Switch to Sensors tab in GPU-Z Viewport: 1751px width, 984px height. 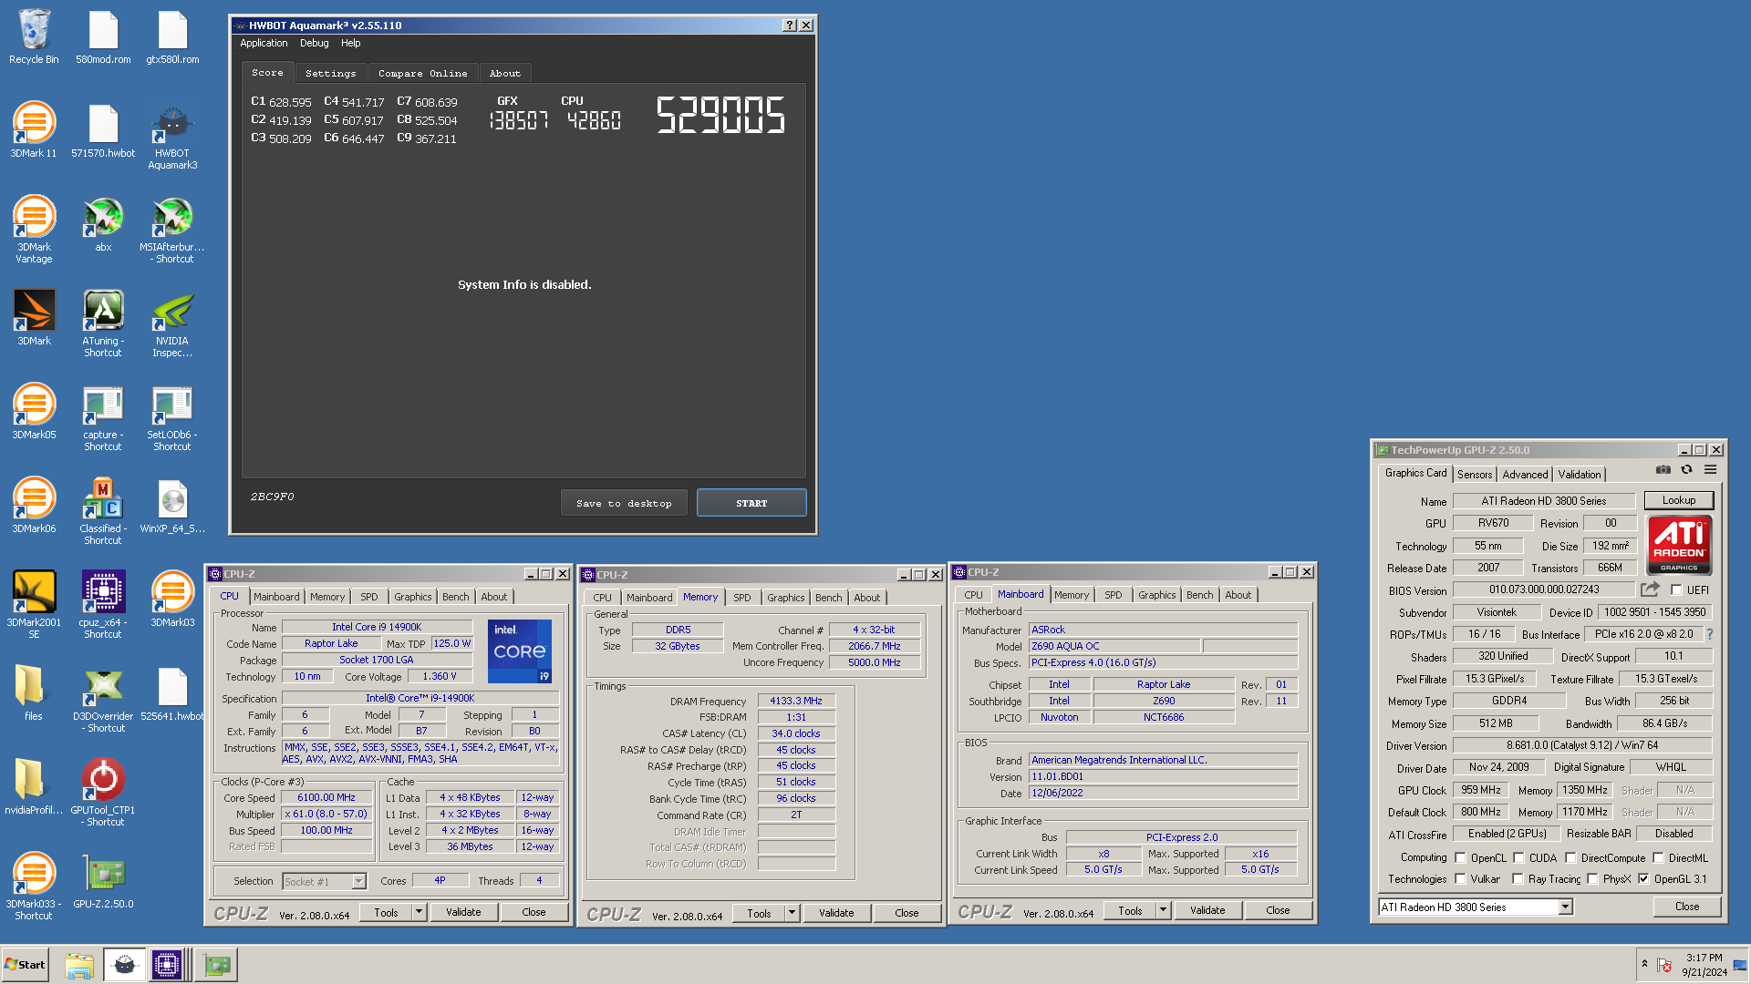pos(1475,474)
